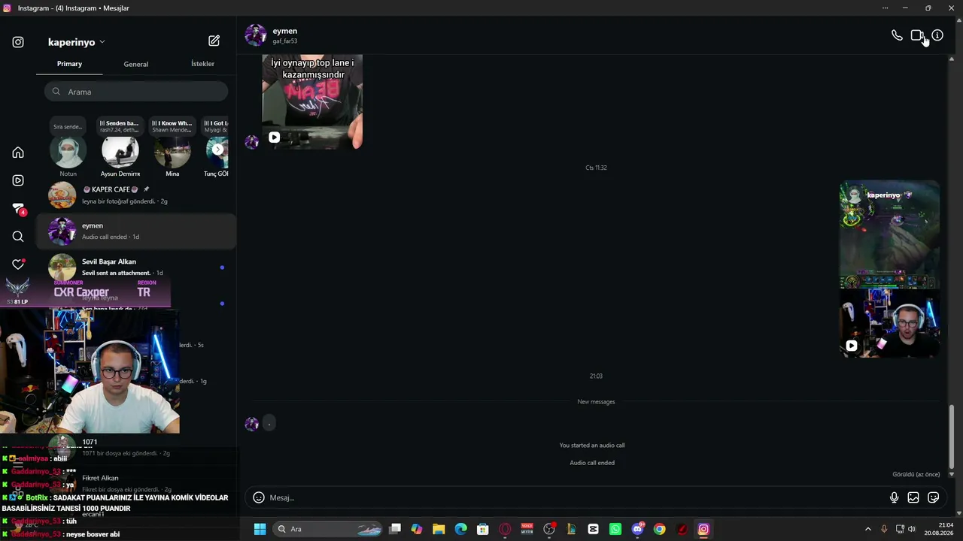Image resolution: width=963 pixels, height=541 pixels.
Task: Open the KAPER CAFE chat
Action: point(136,195)
